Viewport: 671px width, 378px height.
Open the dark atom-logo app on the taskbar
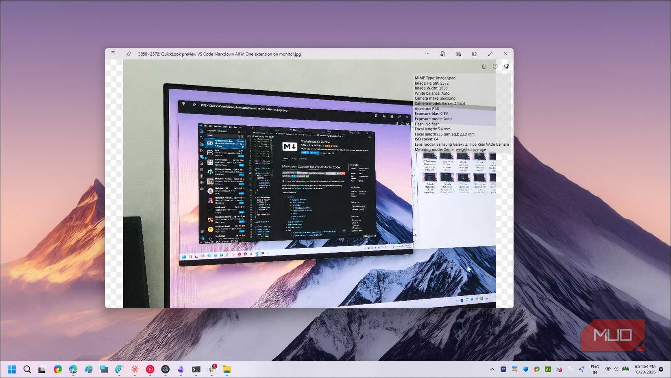coord(165,369)
